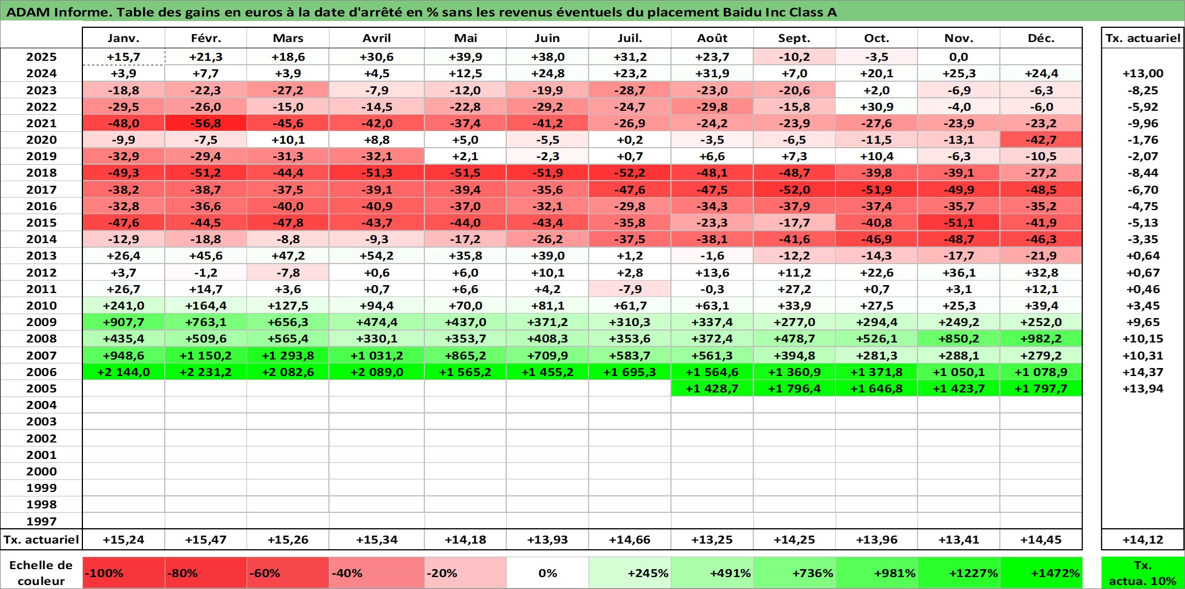Click the +36,1 cell in 2012

pos(958,273)
